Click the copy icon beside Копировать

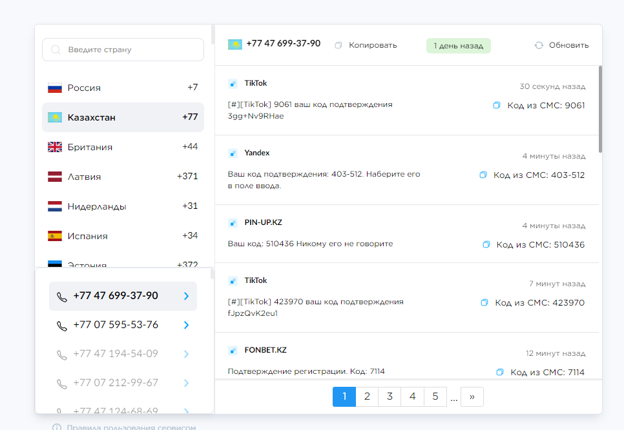[338, 45]
